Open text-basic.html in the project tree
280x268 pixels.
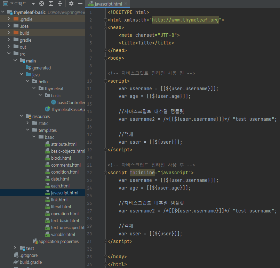pos(65,220)
